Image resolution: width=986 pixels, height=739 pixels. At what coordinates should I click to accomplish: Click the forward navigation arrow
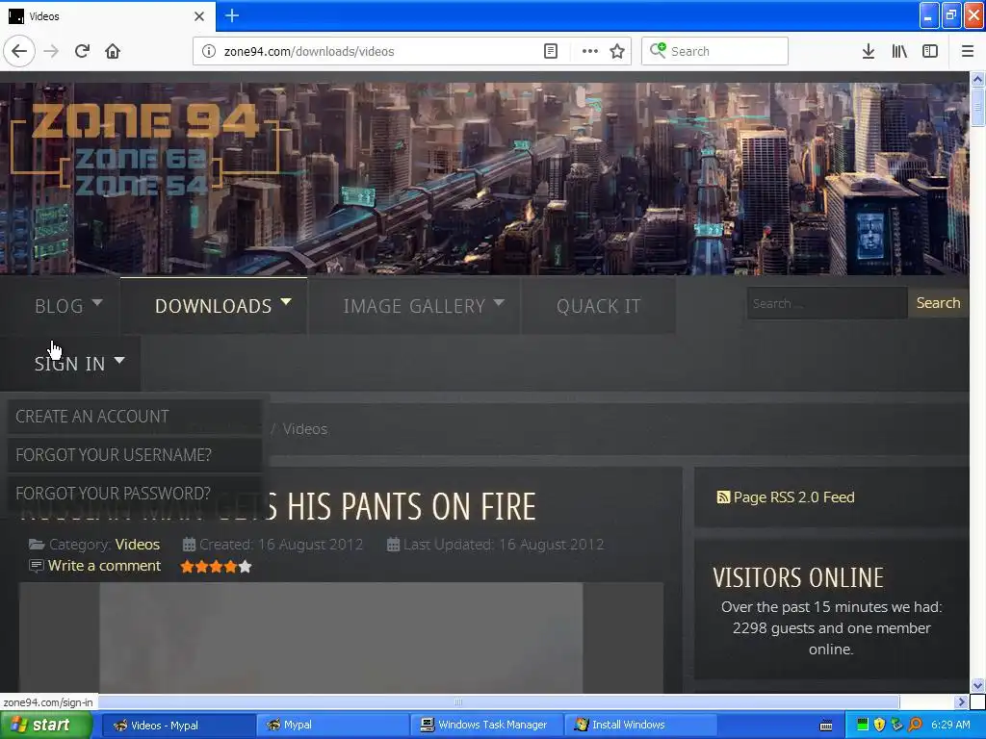[51, 52]
